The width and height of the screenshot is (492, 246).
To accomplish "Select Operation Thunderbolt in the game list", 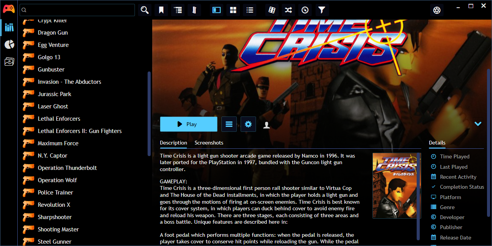I will click(67, 168).
